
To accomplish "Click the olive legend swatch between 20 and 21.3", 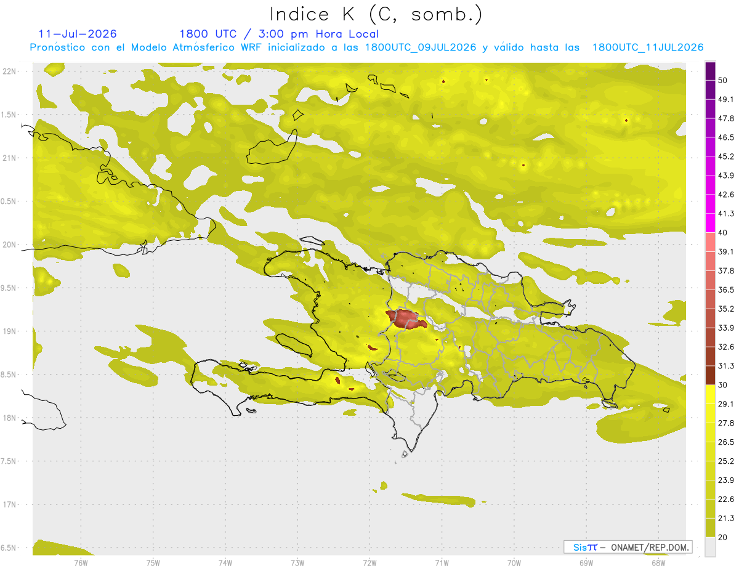I will coord(710,527).
